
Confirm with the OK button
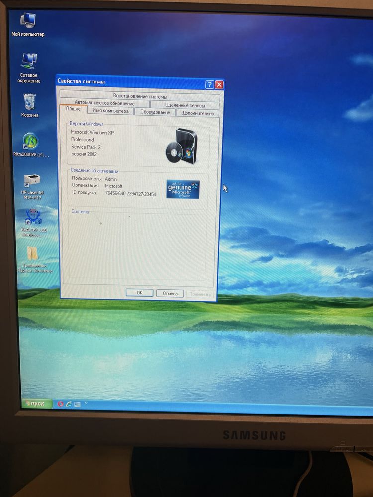139,293
